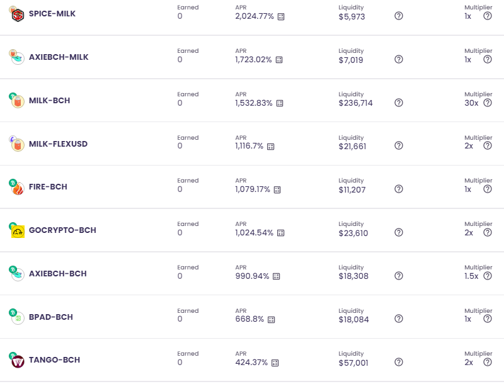The width and height of the screenshot is (504, 384).
Task: Select the BPAD-BCH farm name
Action: (x=51, y=317)
